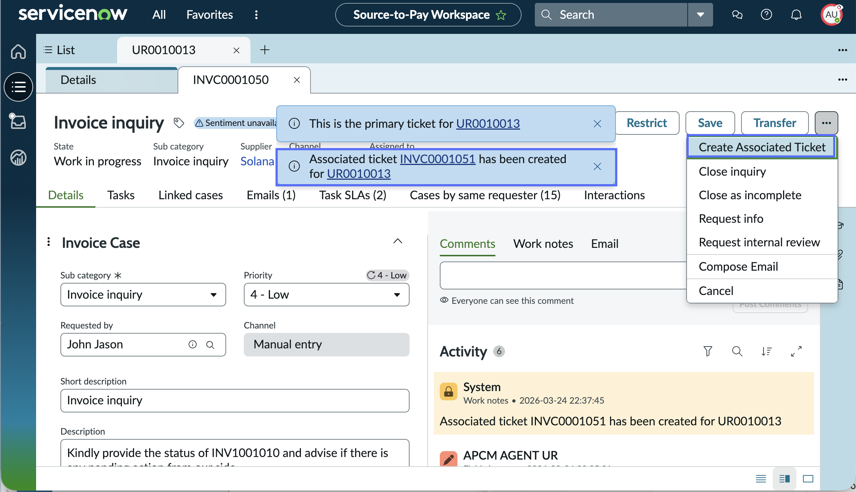Open UR0010013 link in primary ticket banner
The height and width of the screenshot is (492, 856).
(x=488, y=124)
